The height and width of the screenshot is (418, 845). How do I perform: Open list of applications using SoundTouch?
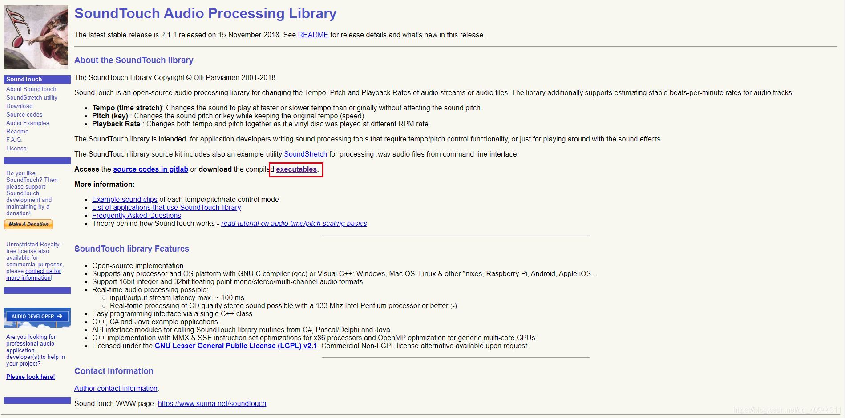166,208
